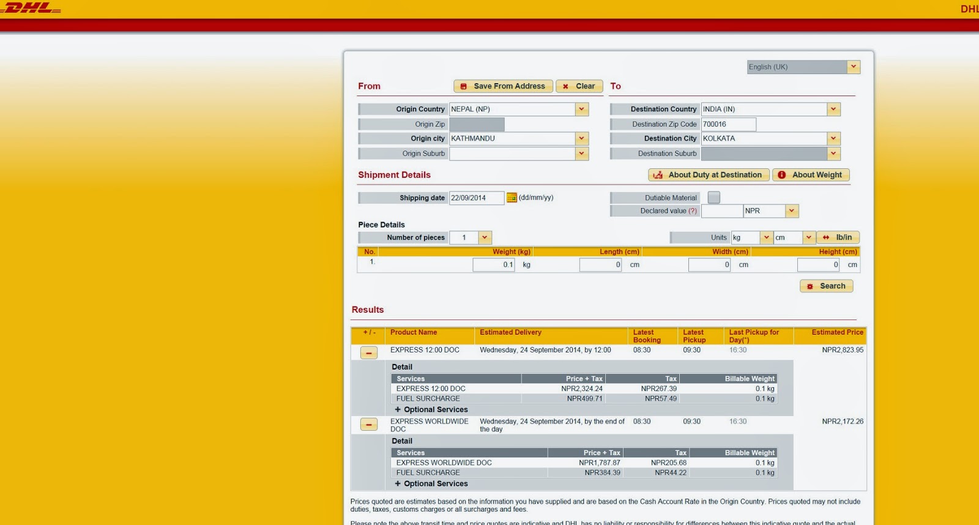Edit the Shipping date field
The image size is (979, 525).
[477, 198]
